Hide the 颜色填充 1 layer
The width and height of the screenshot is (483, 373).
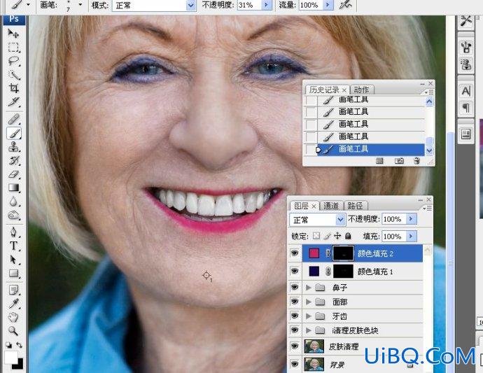295,271
